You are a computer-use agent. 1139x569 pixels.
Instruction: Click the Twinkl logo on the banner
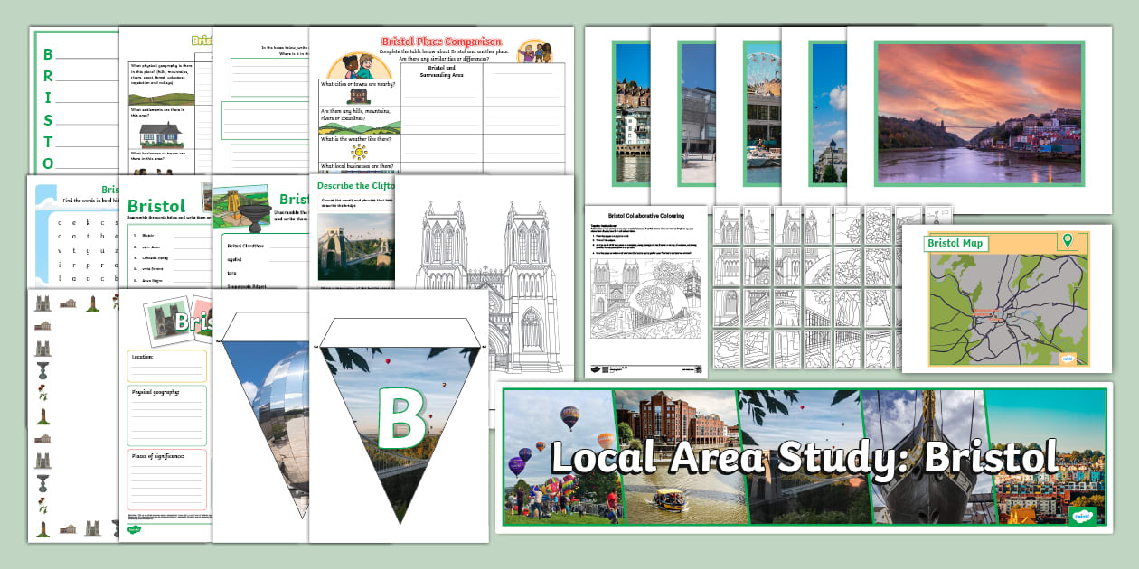[x=1081, y=516]
